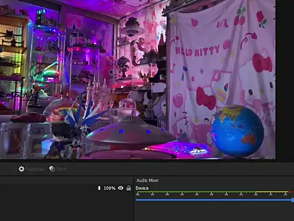The height and width of the screenshot is (221, 294).
Task: Click the 100% value in the source row
Action: [x=110, y=188]
